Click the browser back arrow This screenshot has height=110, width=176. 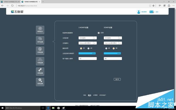point(2,5)
